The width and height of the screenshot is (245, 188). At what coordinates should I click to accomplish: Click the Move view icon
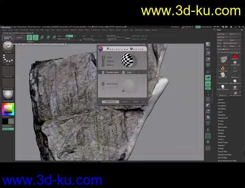click(x=208, y=105)
